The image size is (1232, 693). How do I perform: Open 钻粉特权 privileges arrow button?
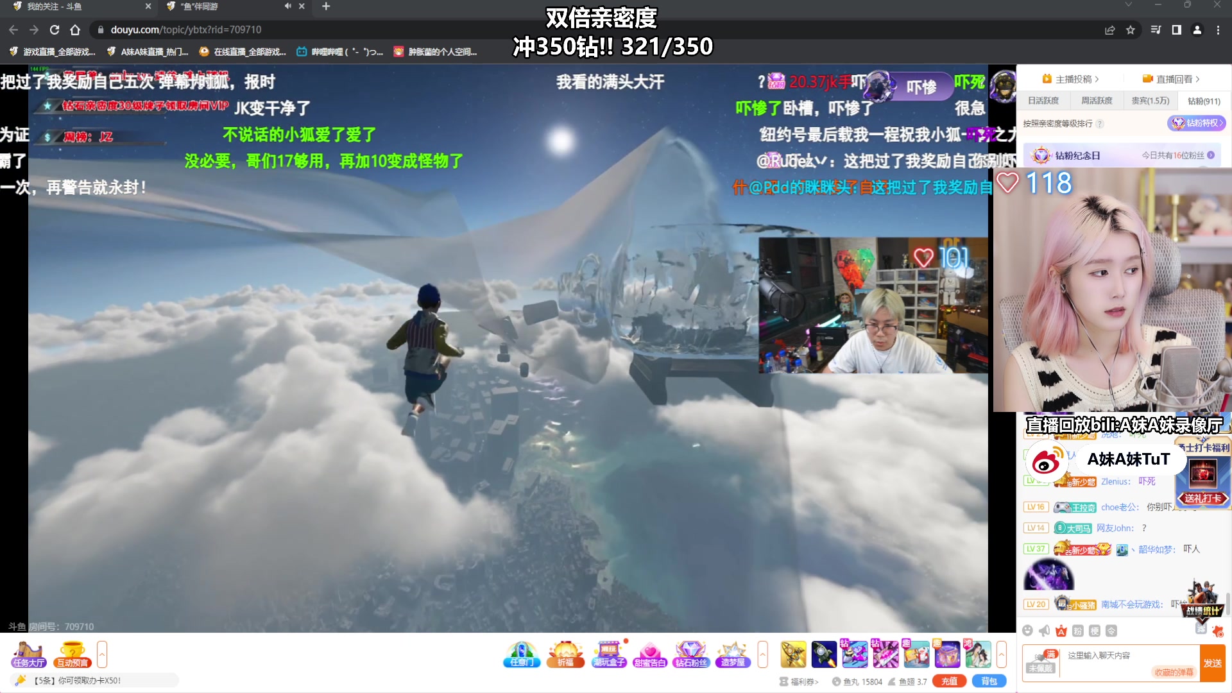[x=1197, y=123]
